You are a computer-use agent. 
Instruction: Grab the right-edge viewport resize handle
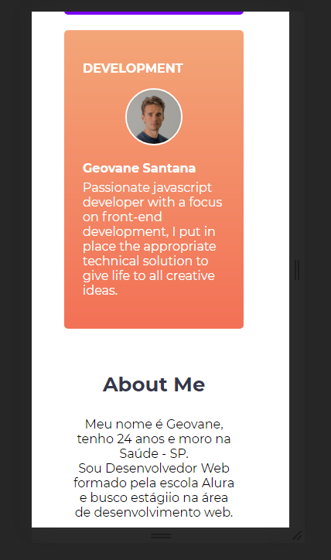tap(297, 270)
